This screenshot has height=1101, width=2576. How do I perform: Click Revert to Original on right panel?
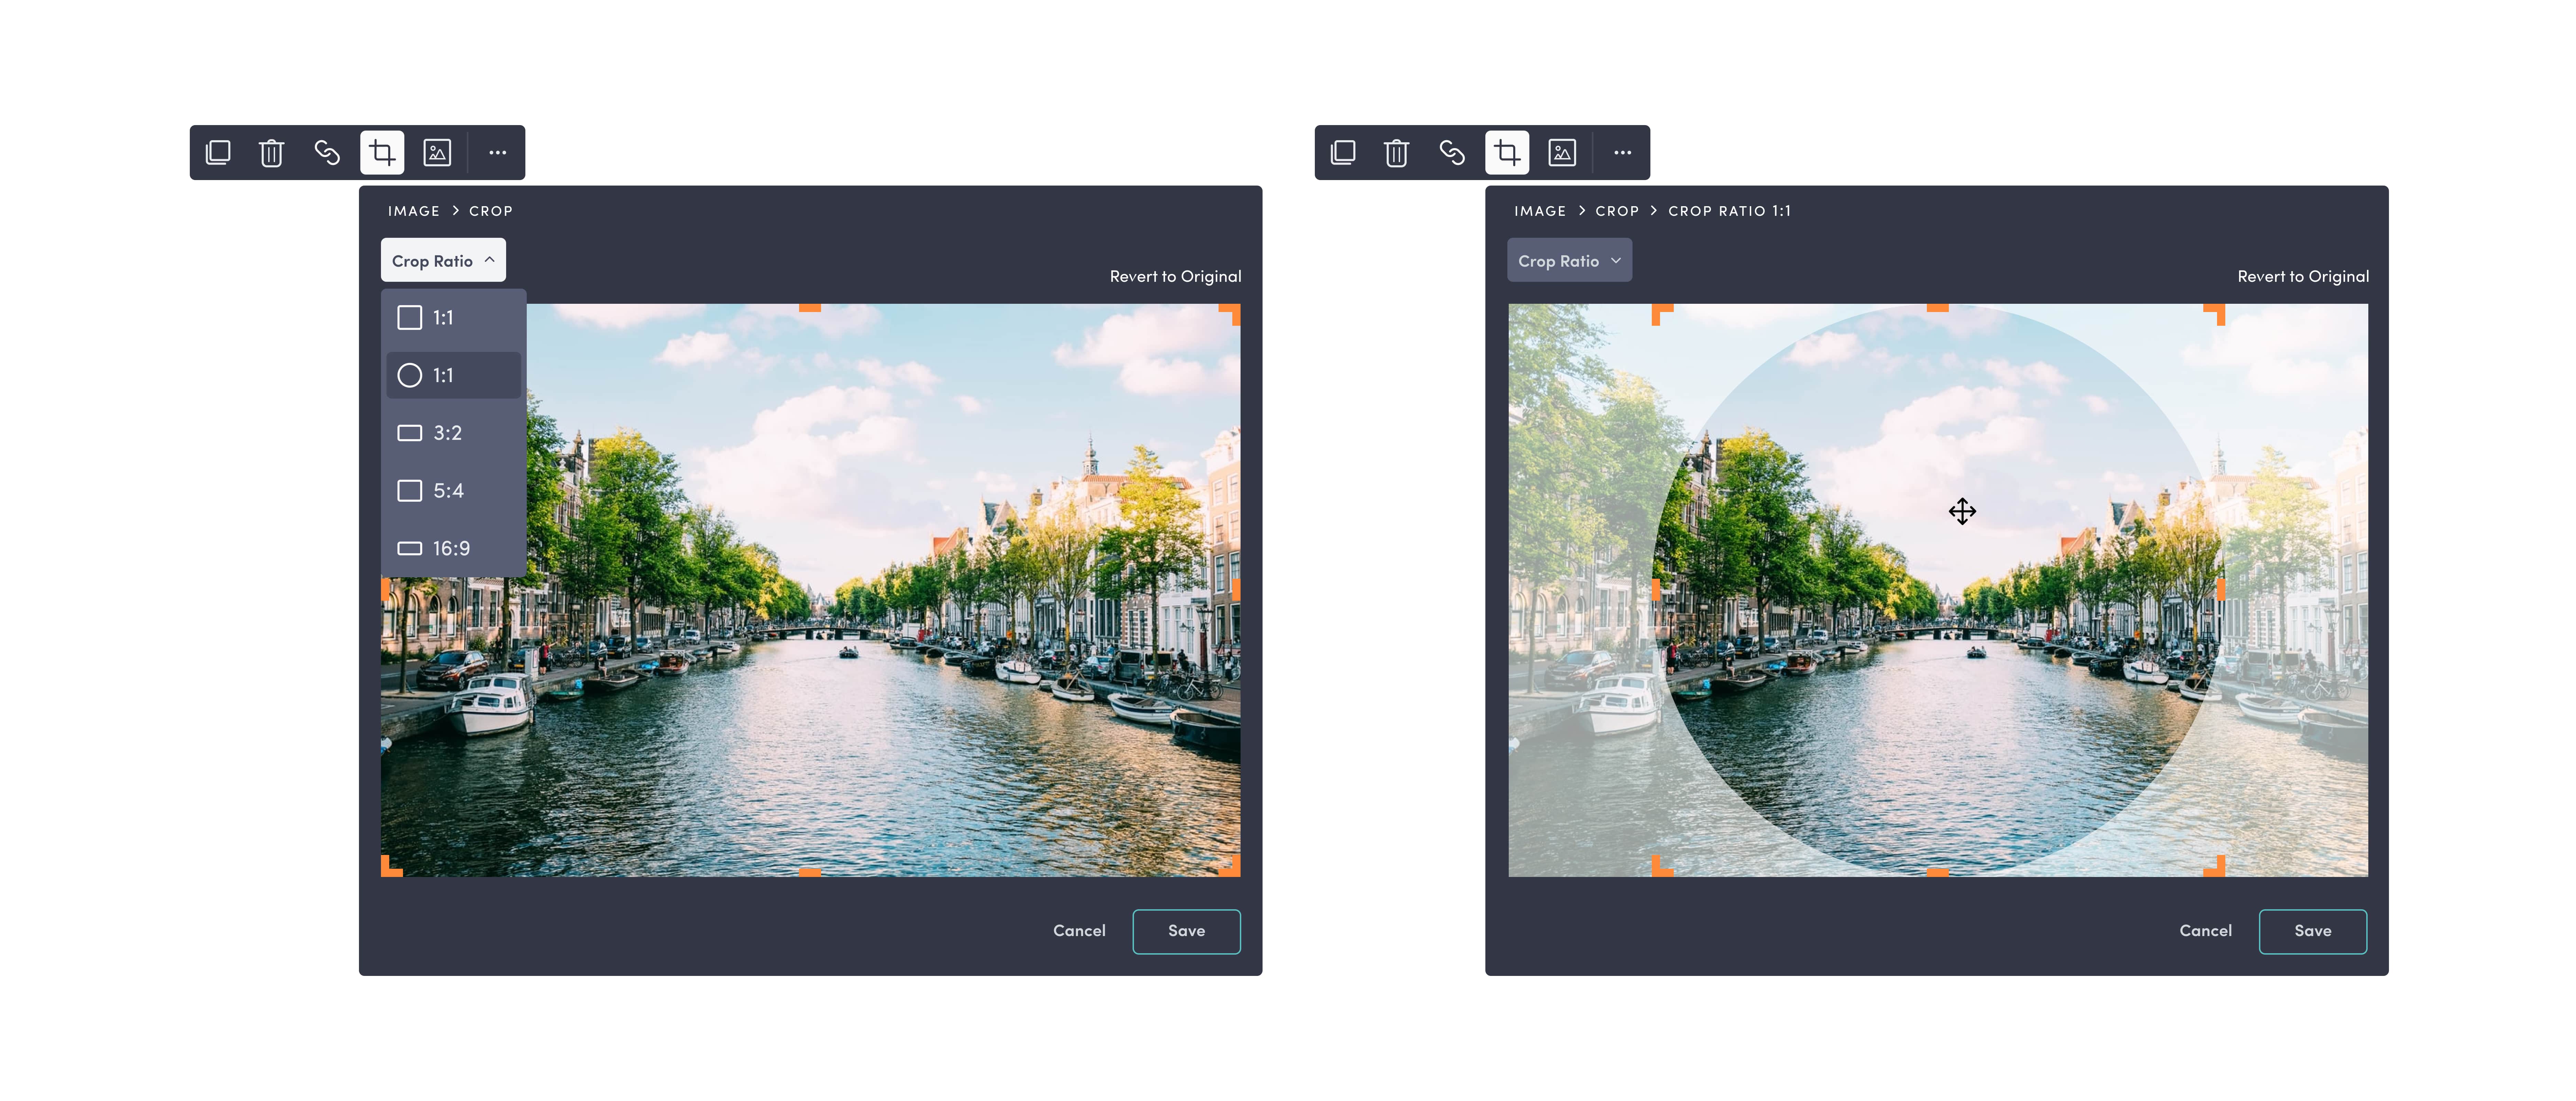(2302, 276)
